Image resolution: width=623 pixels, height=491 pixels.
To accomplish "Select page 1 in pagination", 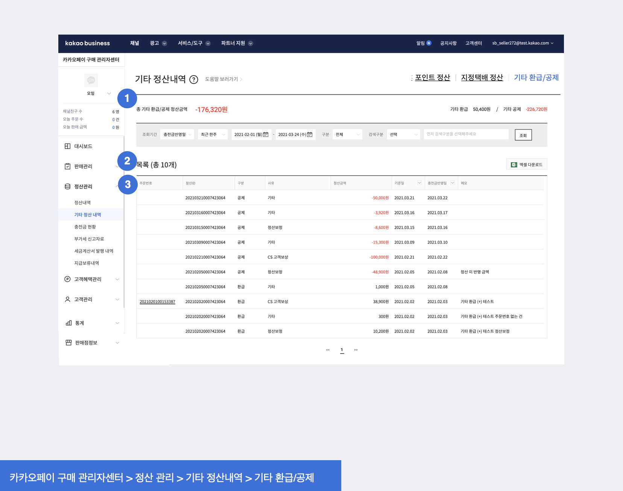I will tap(342, 350).
